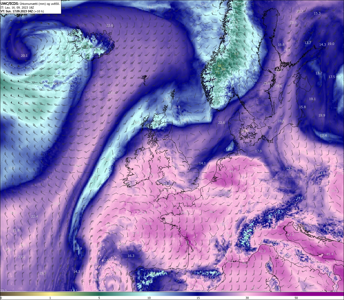Click the '40.6' value on the map
Image resolution: width=344 pixels, height=300 pixels.
(148, 224)
